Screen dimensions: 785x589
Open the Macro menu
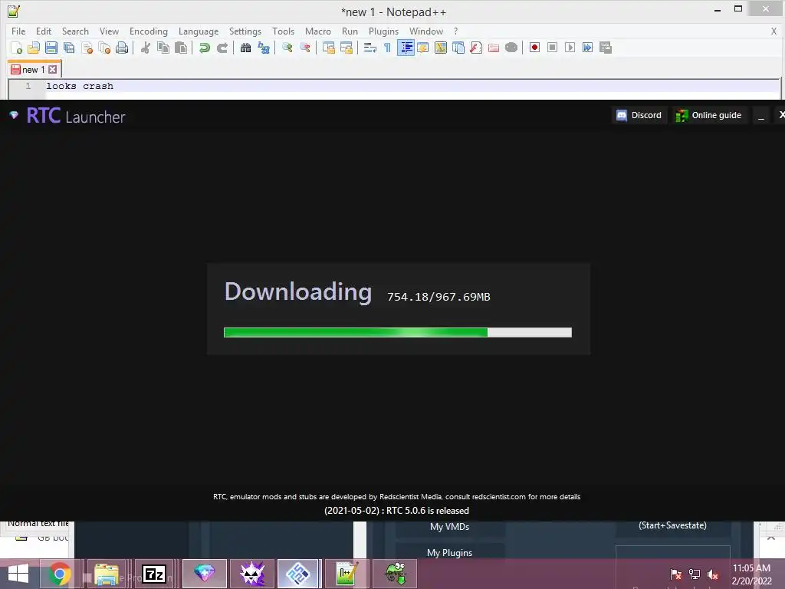click(318, 31)
